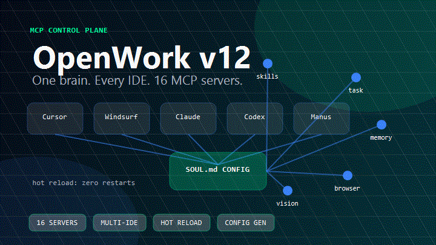Select the vision server node dot
Screen dimensions: 436x245
(288, 191)
